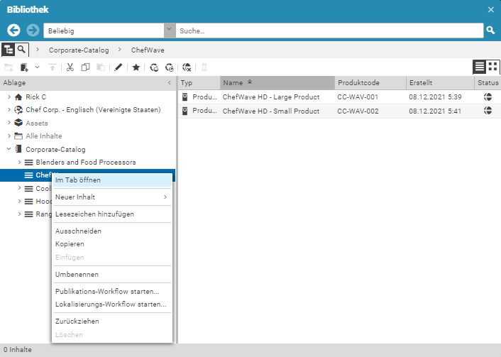
Task: Click Corporate-Catalog in the breadcrumb path
Action: [x=79, y=50]
